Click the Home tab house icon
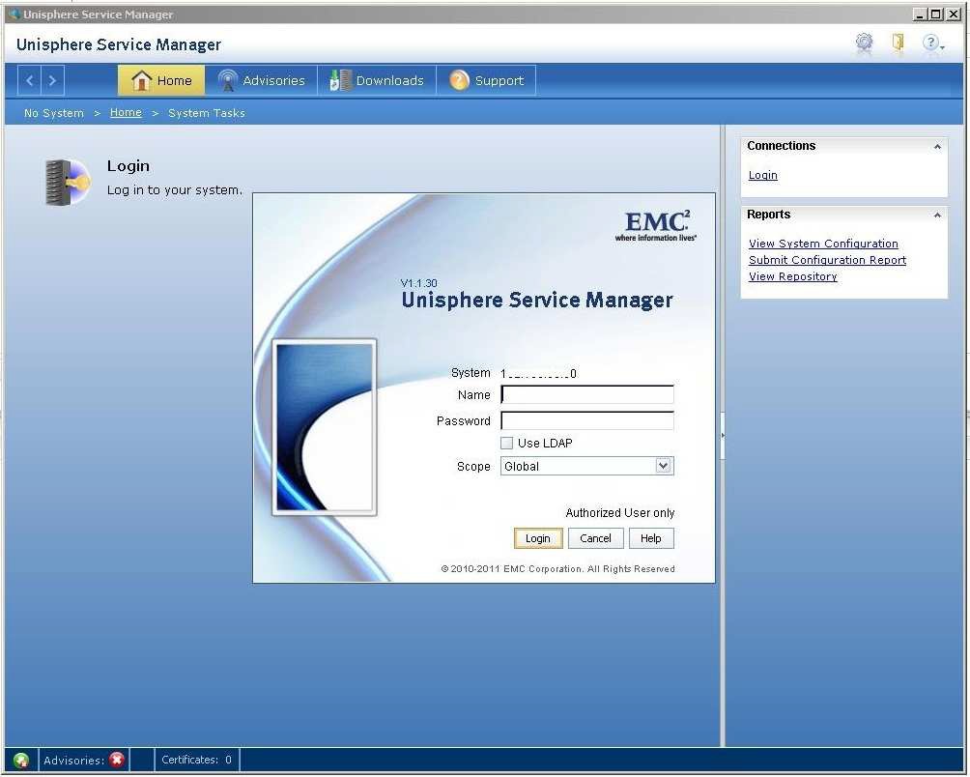Screen dimensions: 970x777 [x=141, y=80]
